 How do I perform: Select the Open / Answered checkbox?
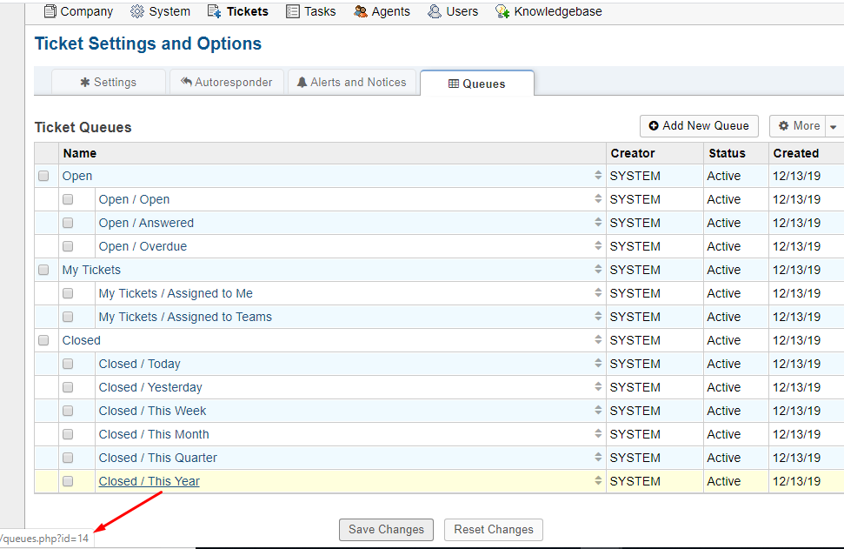click(68, 223)
